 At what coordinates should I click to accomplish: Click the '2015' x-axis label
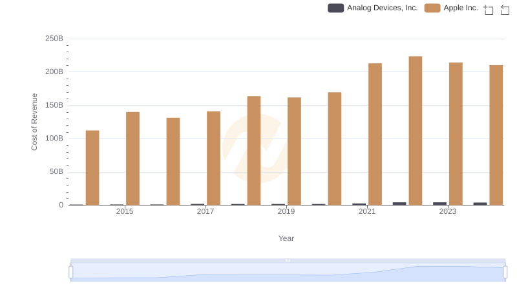tap(125, 211)
